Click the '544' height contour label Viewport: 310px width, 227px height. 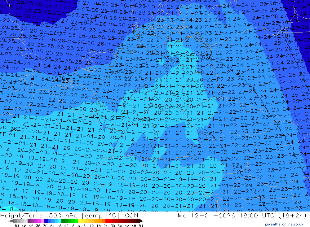point(237,167)
